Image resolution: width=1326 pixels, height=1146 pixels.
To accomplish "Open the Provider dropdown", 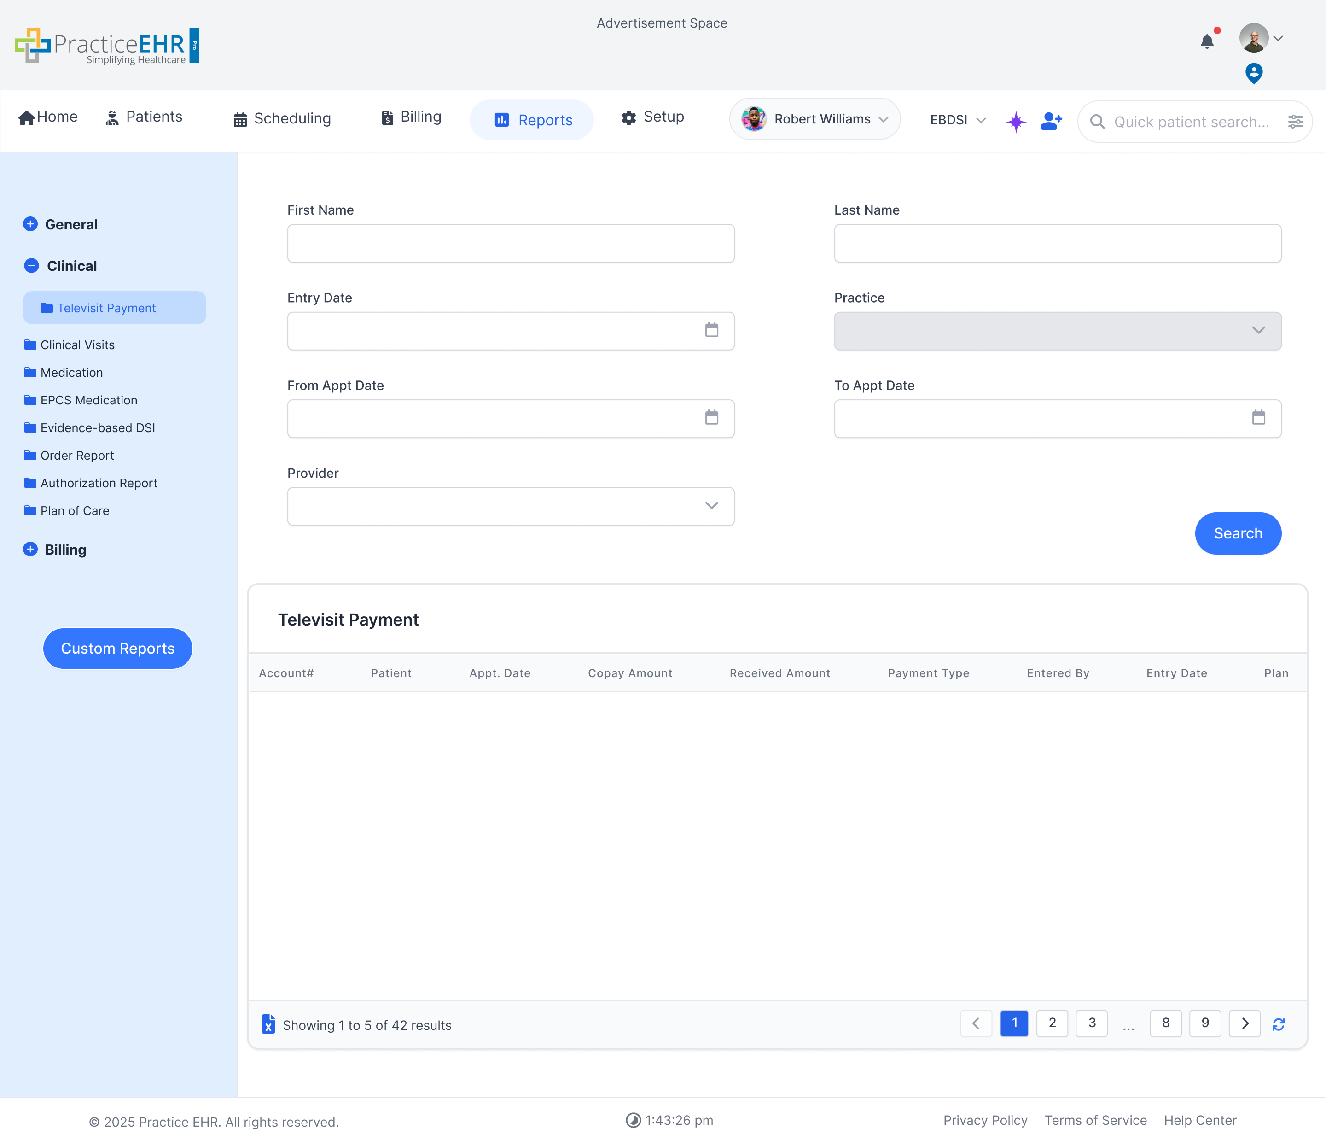I will point(510,506).
